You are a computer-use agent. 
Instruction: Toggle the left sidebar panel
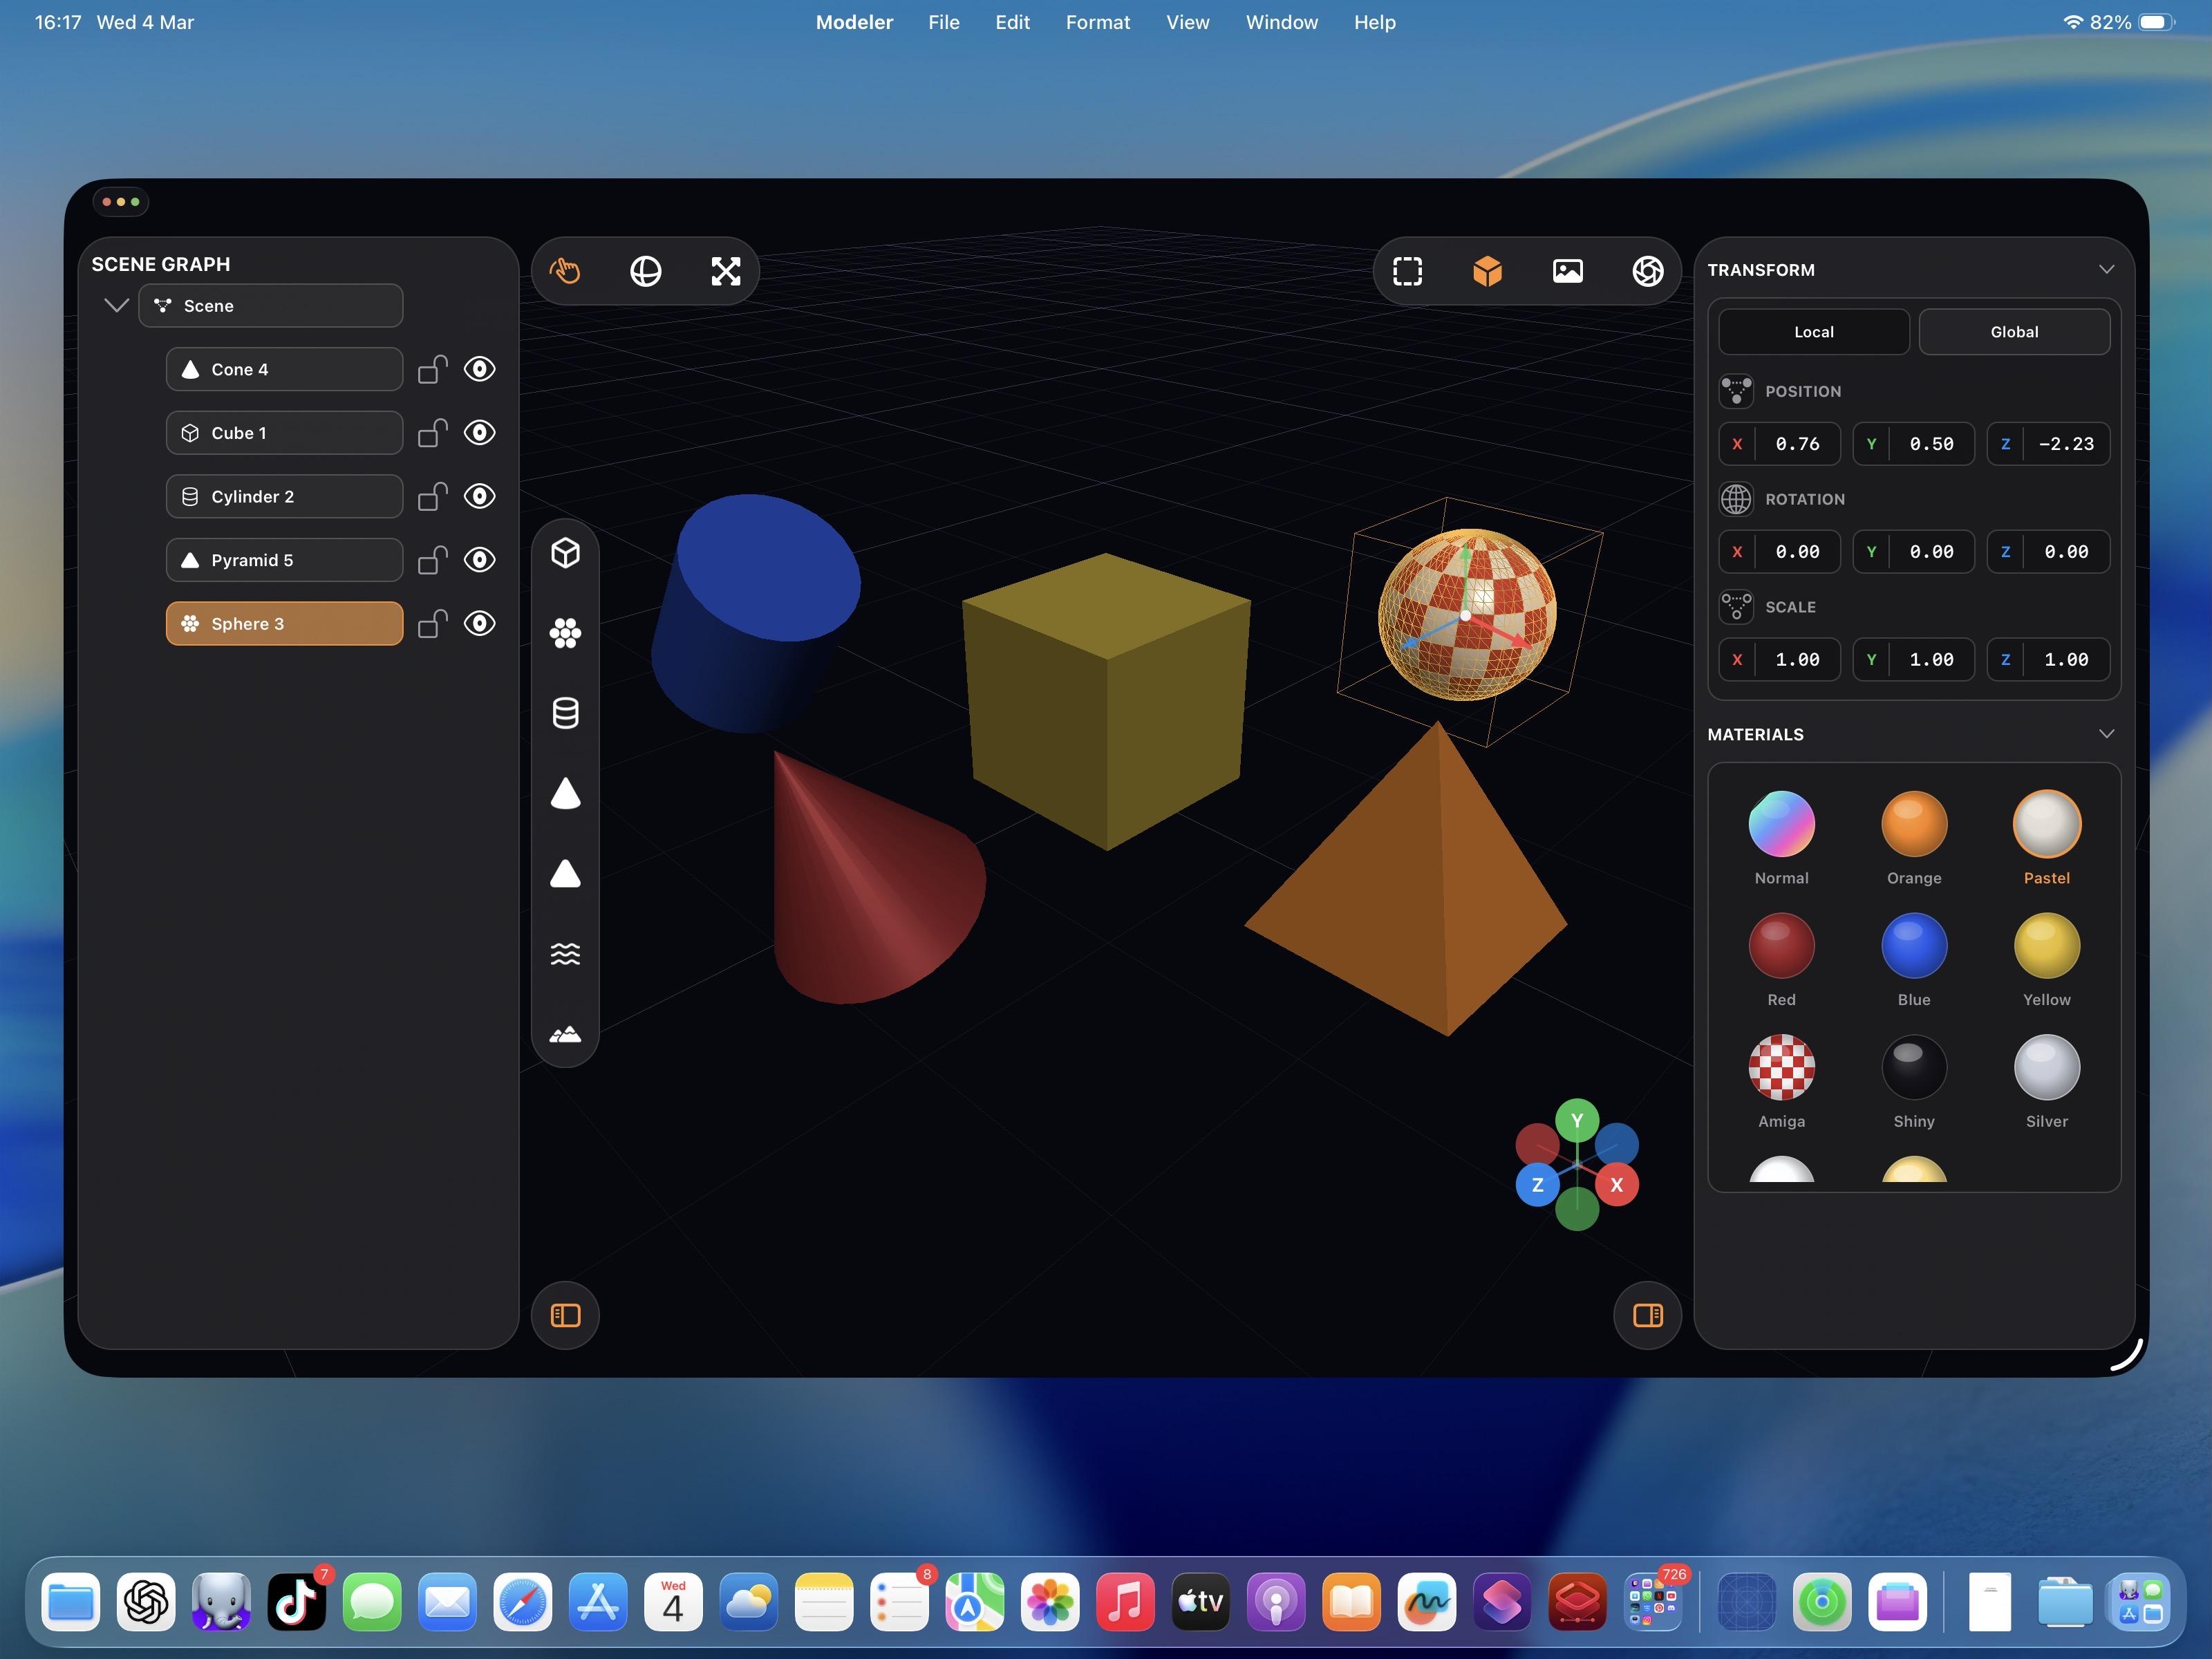(x=565, y=1315)
